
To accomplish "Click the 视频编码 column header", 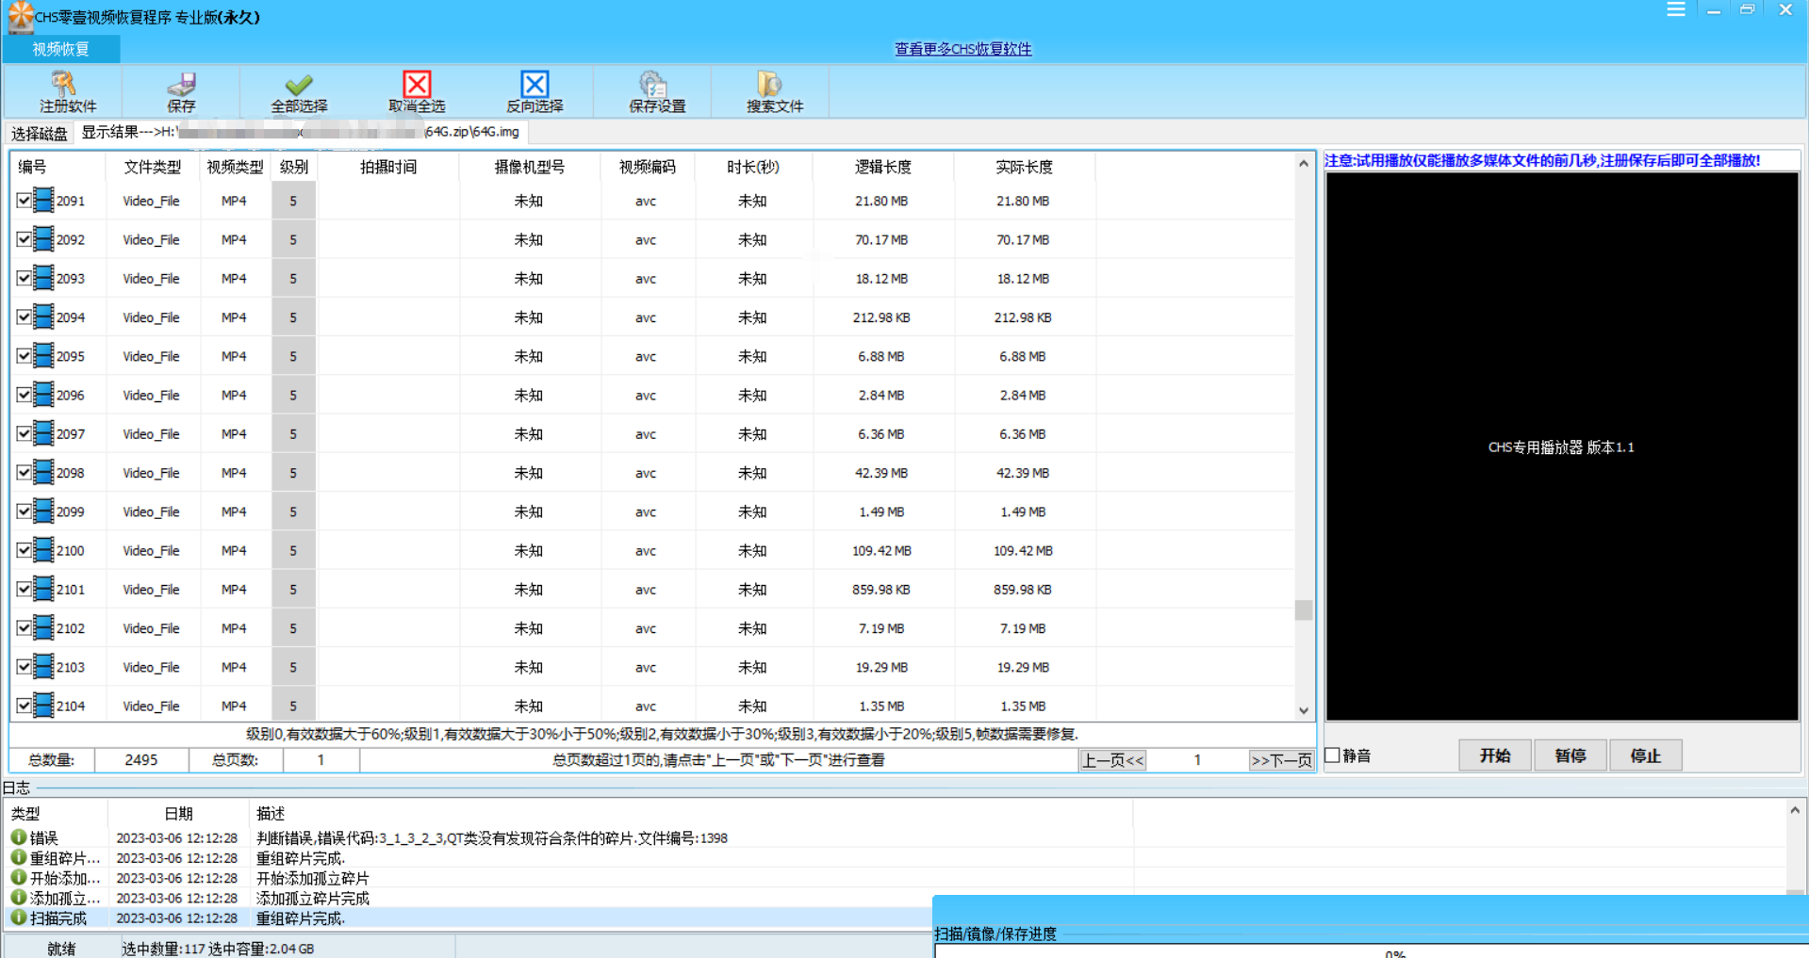I will coord(648,167).
